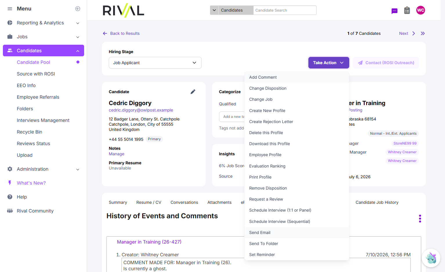Go to next candidate using single chevron arrow
Screen dimensions: 445x272
click(x=414, y=33)
